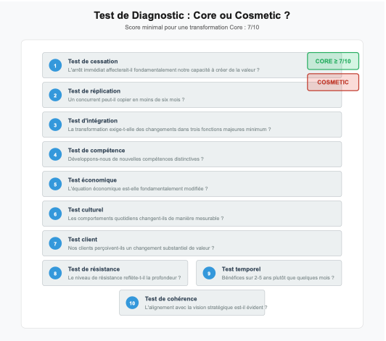Click the green CORE ≥ 7/10 badge
The width and height of the screenshot is (386, 341).
tap(333, 61)
